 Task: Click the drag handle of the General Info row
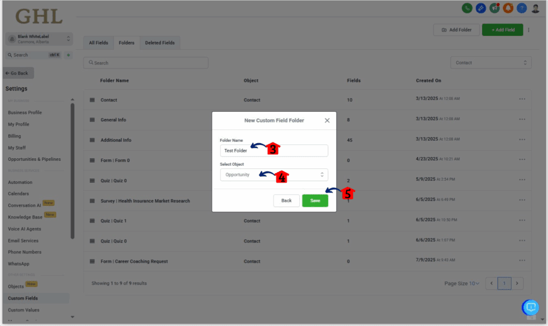click(92, 120)
